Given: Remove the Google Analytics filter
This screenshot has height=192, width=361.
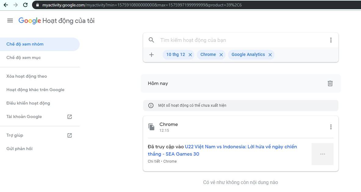Looking at the screenshot, I should point(270,55).
